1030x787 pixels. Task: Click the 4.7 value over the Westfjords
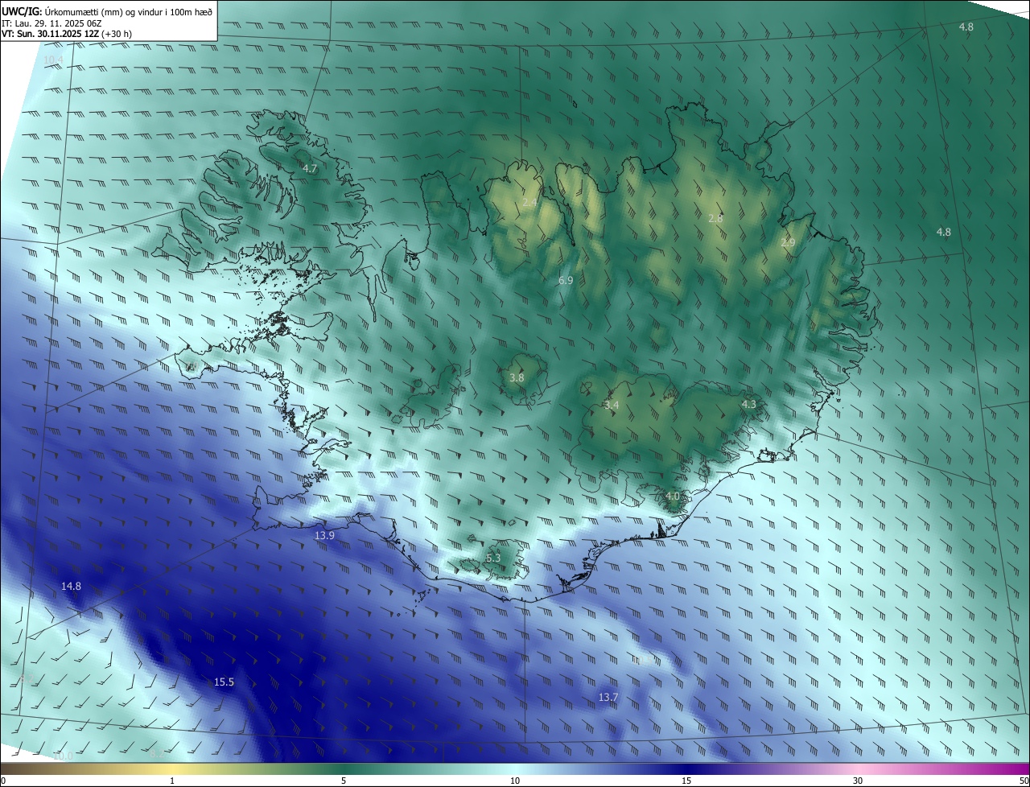point(310,169)
